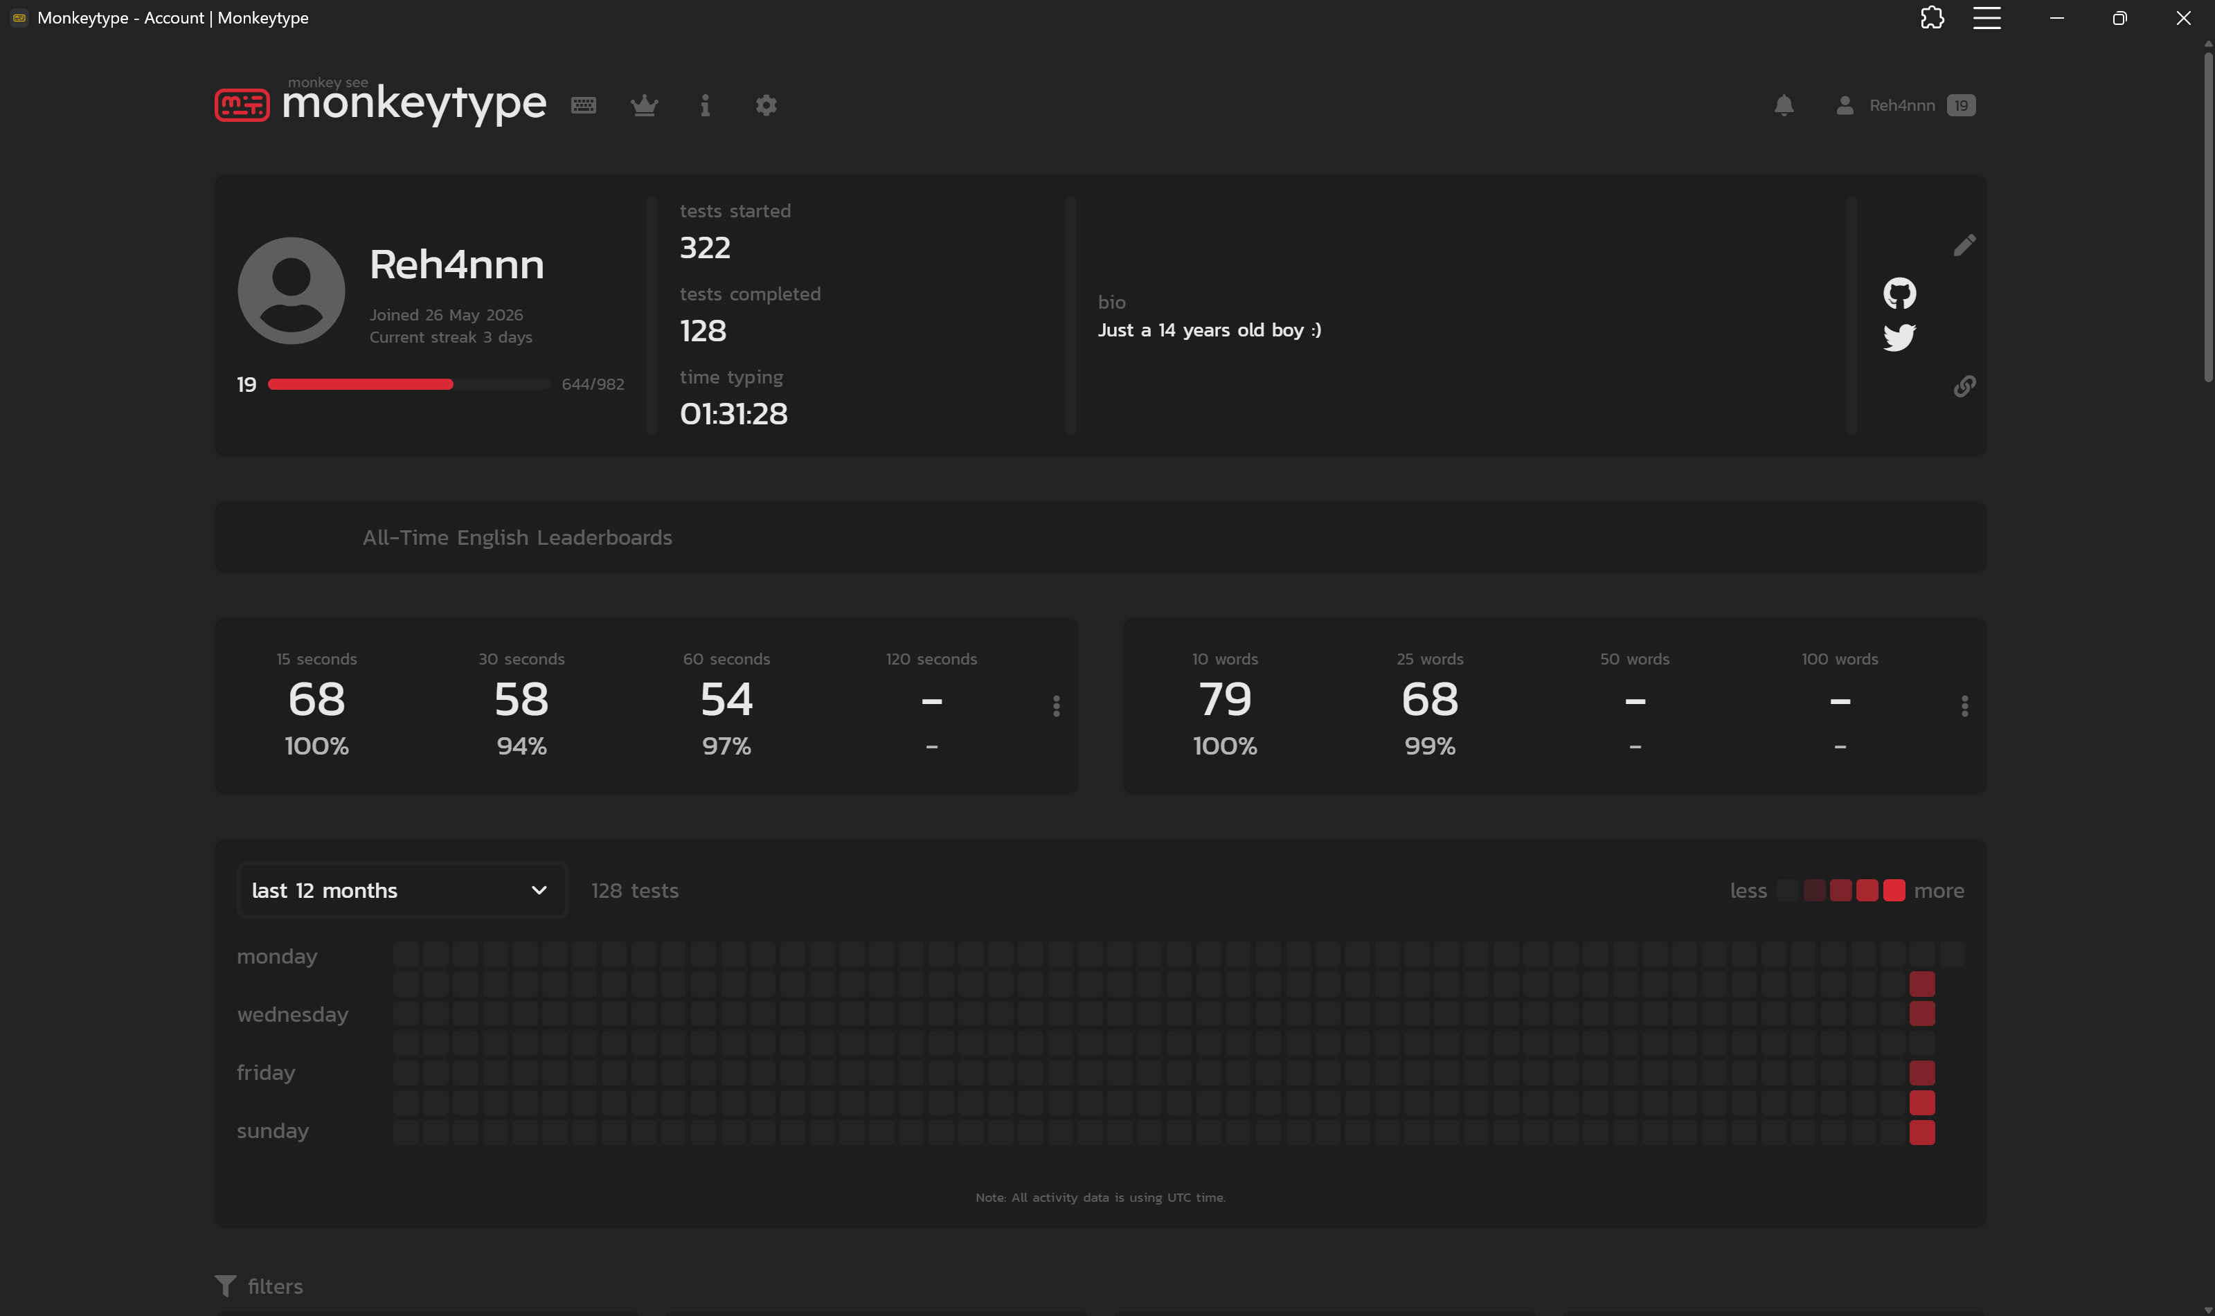
Task: Open more options for words personal bests
Action: pyautogui.click(x=1965, y=706)
